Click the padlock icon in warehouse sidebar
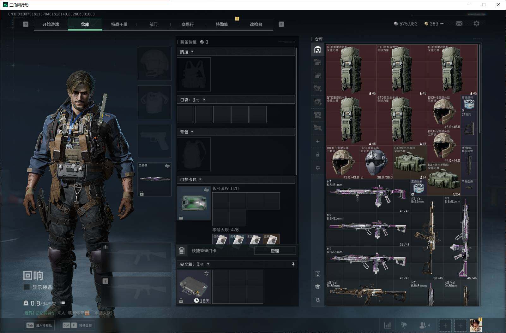 pyautogui.click(x=318, y=155)
